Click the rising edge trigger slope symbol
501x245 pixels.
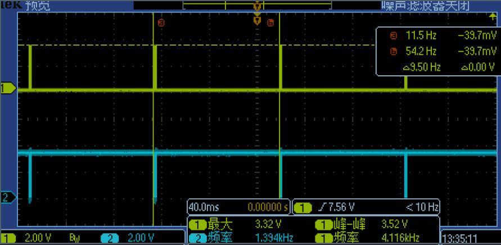(x=322, y=208)
